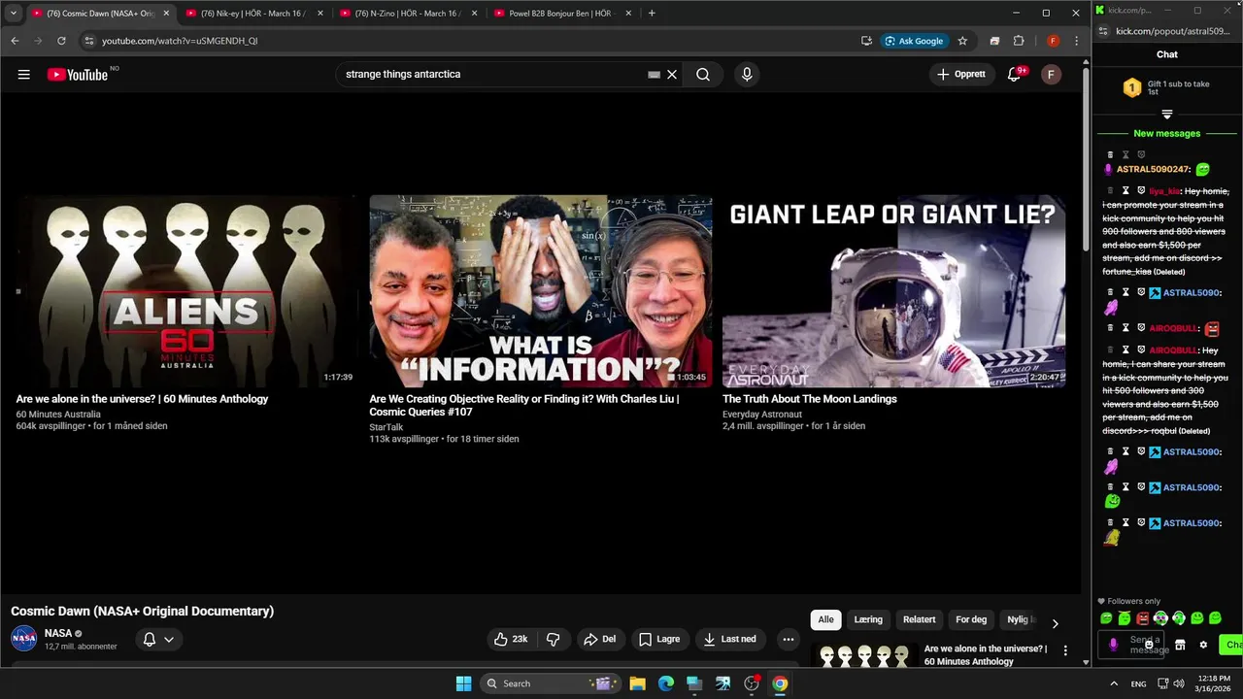Switch to Nik-ey HÖR tab
This screenshot has width=1243, height=699.
252,14
